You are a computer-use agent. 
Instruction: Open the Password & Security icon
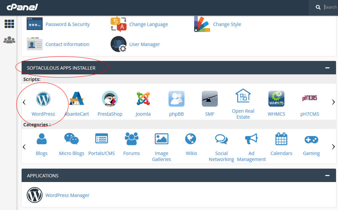(35, 24)
